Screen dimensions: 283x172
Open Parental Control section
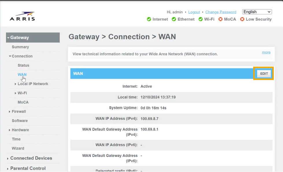pos(28,169)
